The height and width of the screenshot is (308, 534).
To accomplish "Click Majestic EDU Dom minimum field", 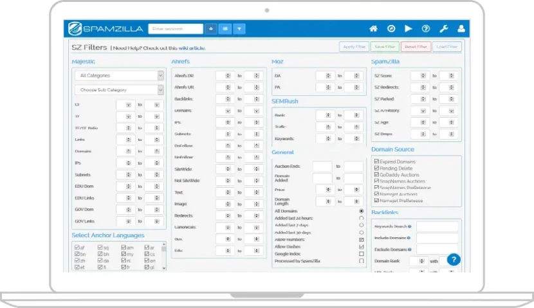I will [125, 186].
